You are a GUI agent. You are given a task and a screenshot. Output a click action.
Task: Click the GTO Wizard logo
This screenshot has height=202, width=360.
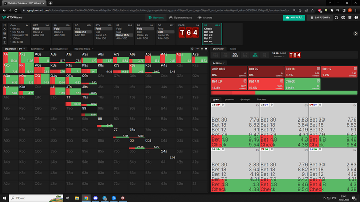(12, 17)
